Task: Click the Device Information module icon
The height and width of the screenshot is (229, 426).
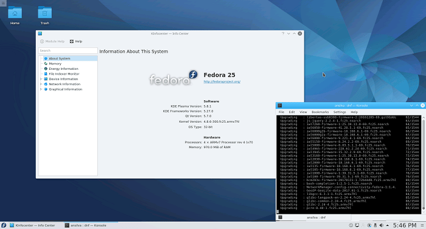Action: tap(46, 79)
